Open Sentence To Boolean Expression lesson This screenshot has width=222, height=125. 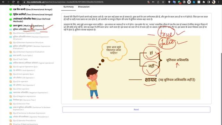tap(32, 108)
